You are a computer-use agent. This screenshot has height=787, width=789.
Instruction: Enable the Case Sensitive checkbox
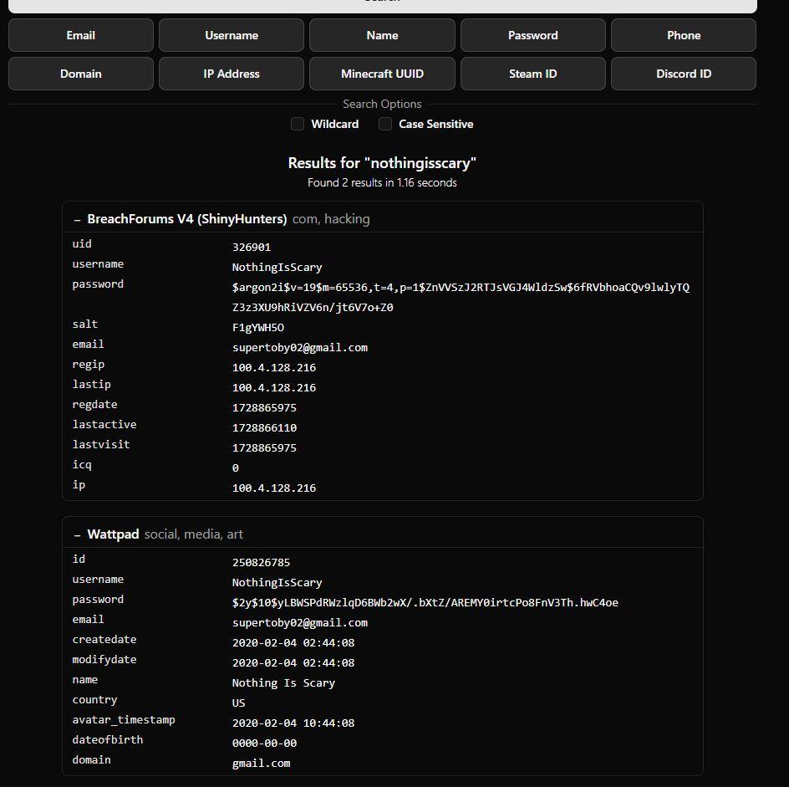pyautogui.click(x=385, y=124)
